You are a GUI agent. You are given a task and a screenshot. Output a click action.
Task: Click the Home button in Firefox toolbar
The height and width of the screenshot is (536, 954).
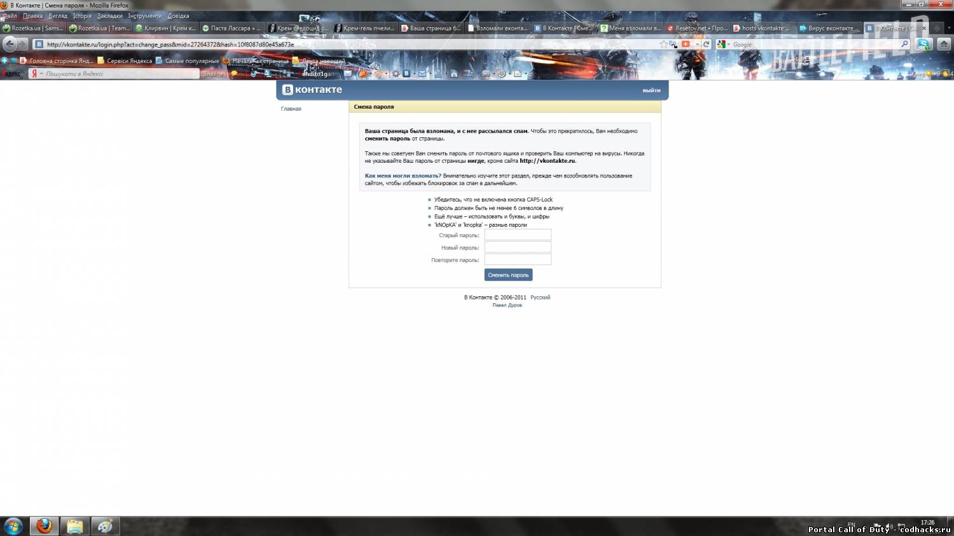[944, 45]
